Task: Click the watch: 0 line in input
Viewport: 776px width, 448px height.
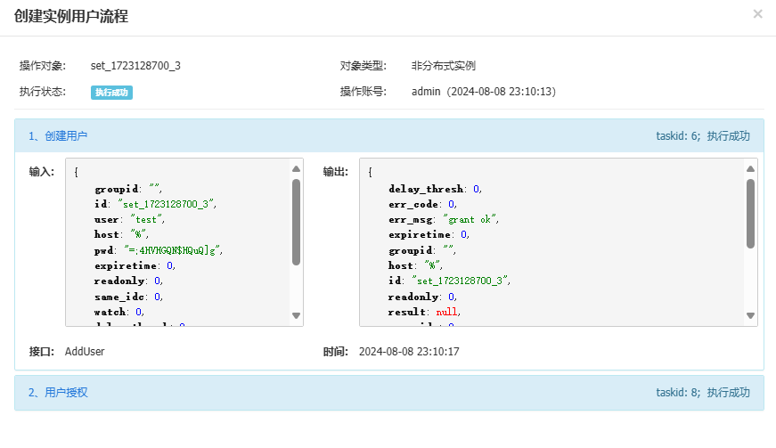Action: (x=119, y=312)
